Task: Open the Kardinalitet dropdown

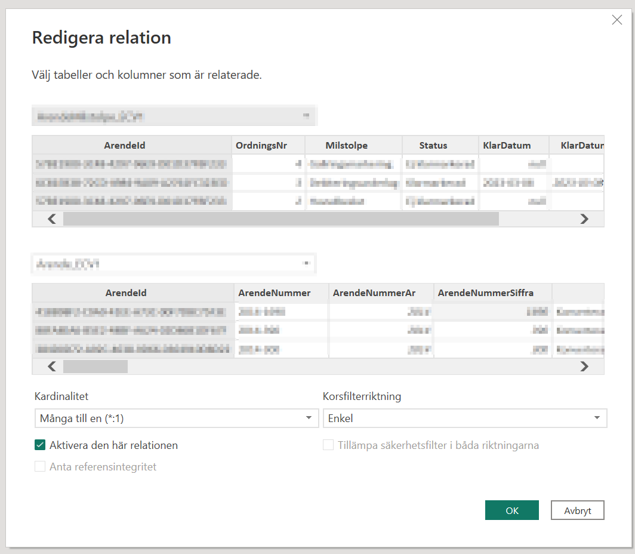Action: coord(177,418)
